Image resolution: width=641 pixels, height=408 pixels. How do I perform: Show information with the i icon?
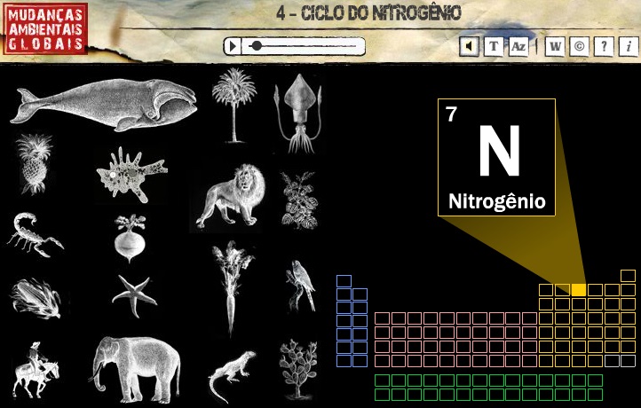628,46
